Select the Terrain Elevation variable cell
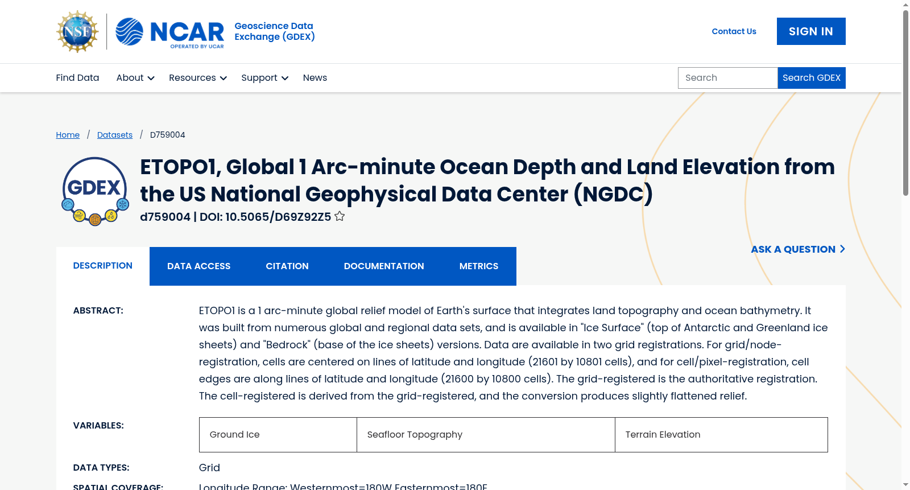Viewport: 910px width, 490px height. [721, 435]
